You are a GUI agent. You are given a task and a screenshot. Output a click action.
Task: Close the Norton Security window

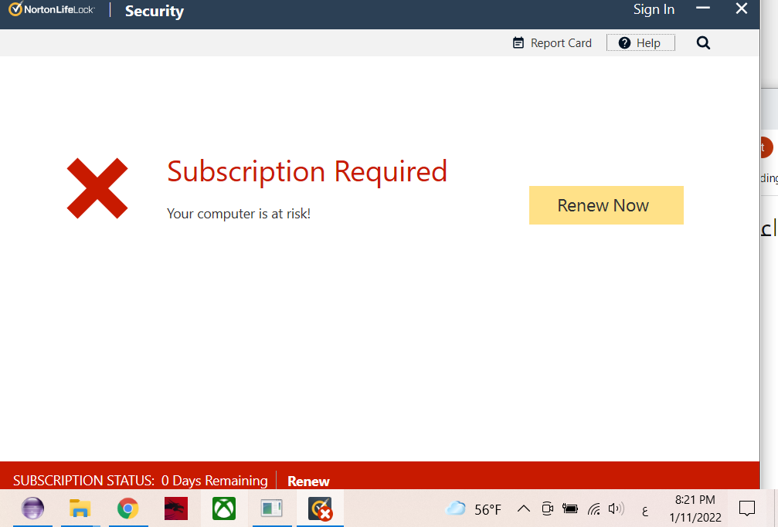point(741,8)
